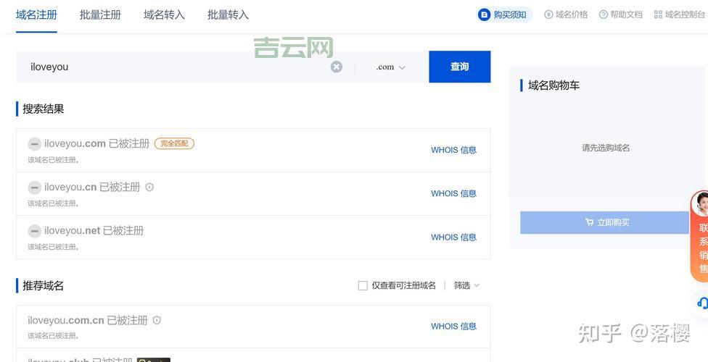View WHOIS 信息 for iloveyou.com
The width and height of the screenshot is (708, 362).
coord(454,150)
